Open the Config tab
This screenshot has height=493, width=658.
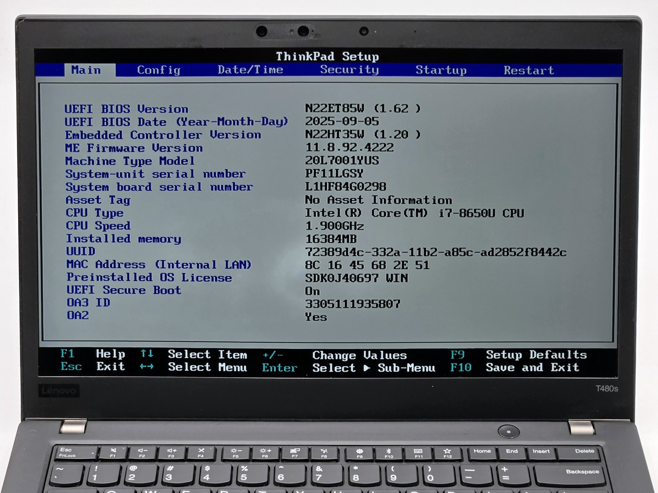tap(159, 70)
